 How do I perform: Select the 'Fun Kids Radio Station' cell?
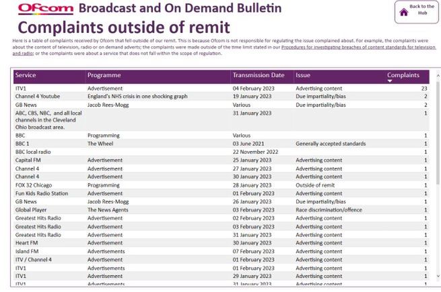(x=42, y=193)
